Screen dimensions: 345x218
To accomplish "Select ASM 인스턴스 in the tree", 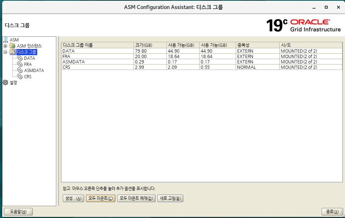I will coord(29,46).
